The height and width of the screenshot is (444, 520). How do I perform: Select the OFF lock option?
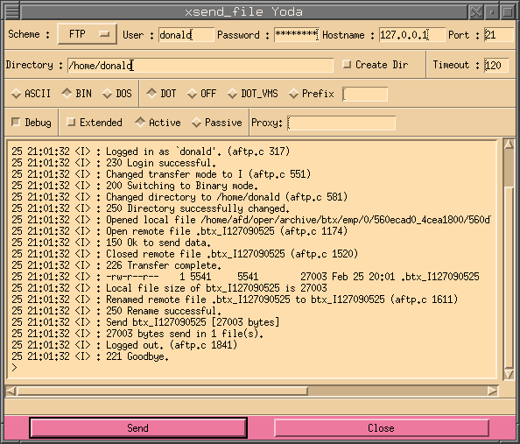201,94
